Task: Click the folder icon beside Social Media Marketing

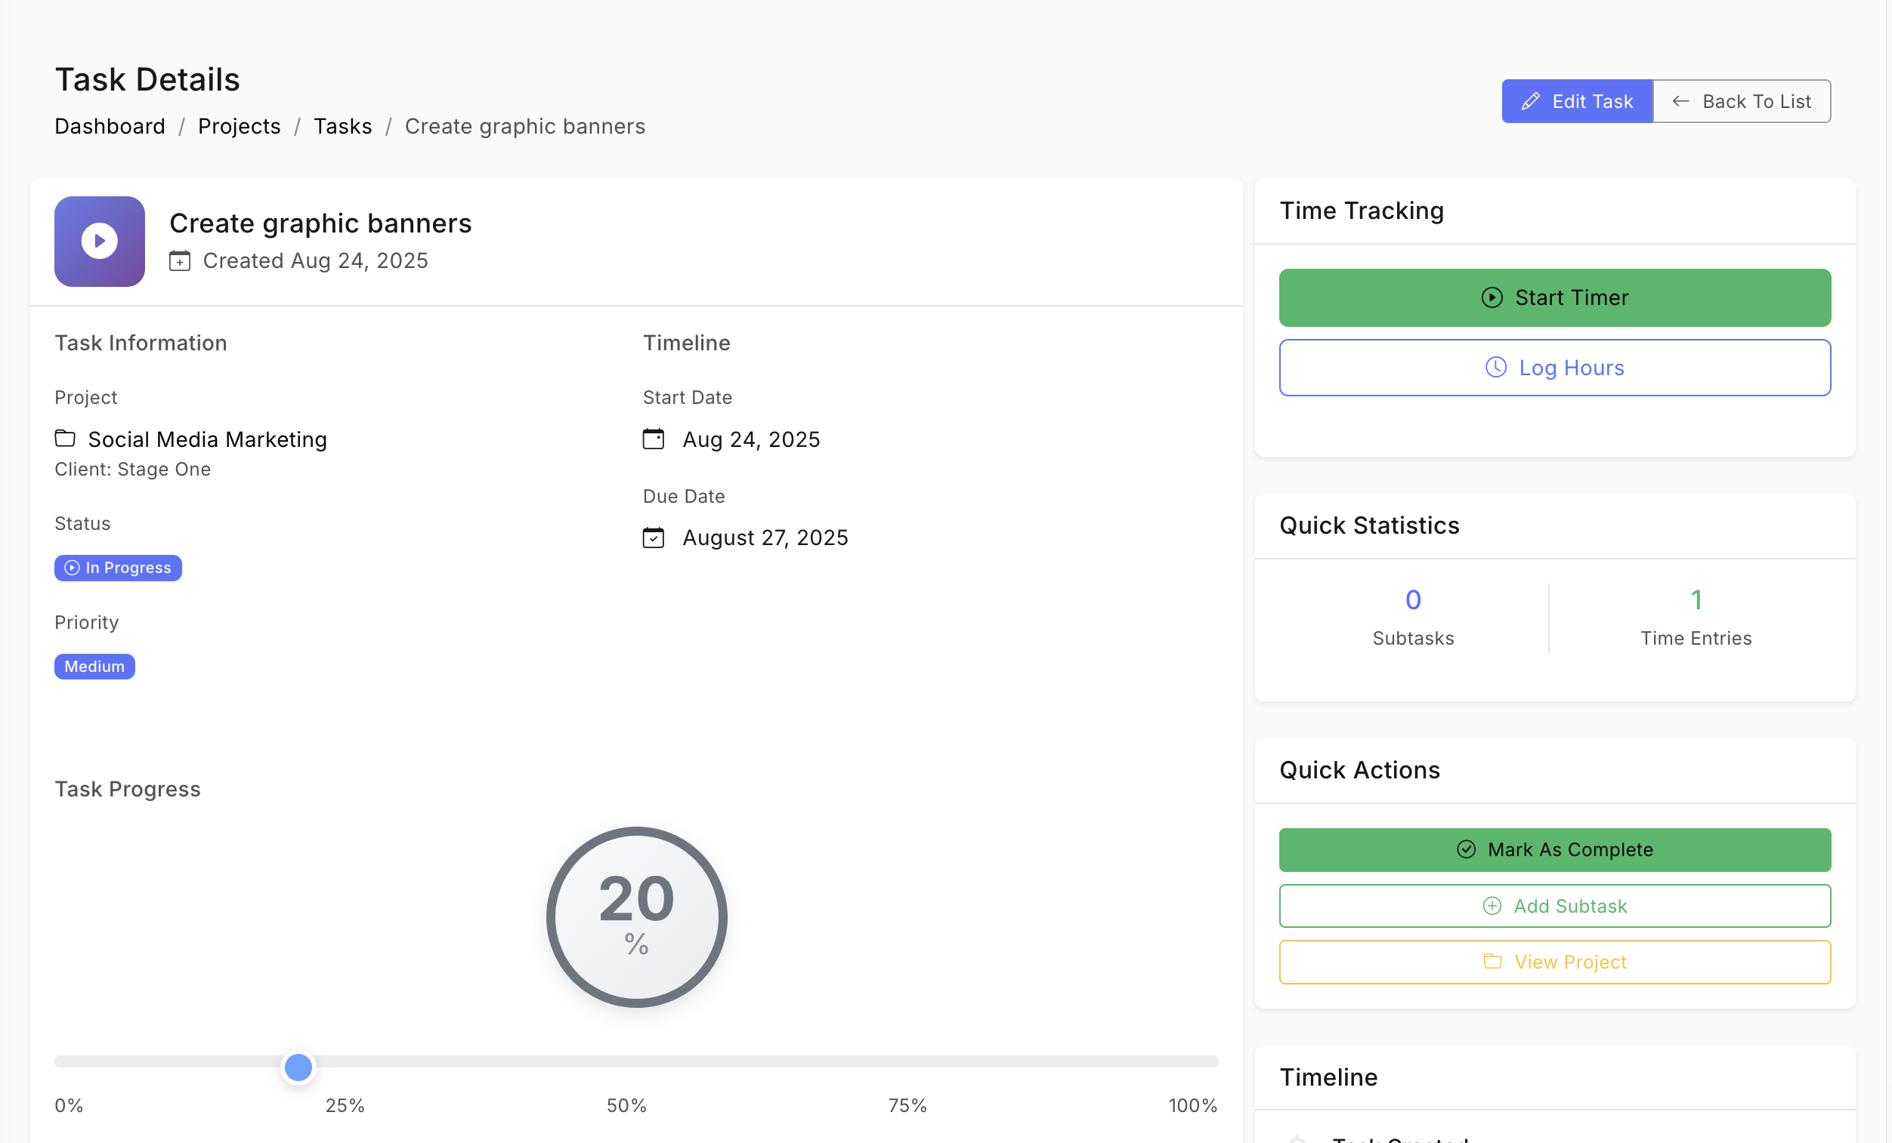Action: click(65, 439)
